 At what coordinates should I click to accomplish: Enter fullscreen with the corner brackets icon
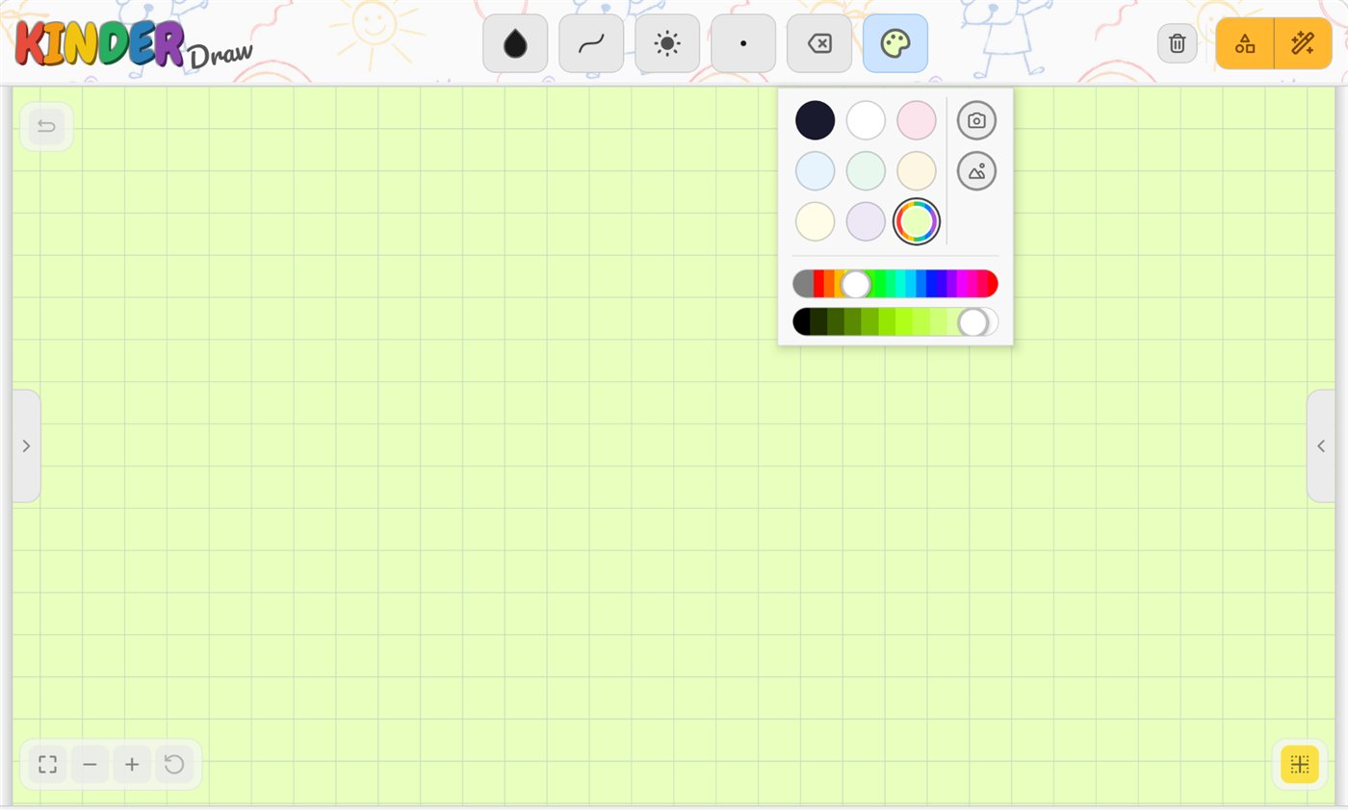coord(47,765)
